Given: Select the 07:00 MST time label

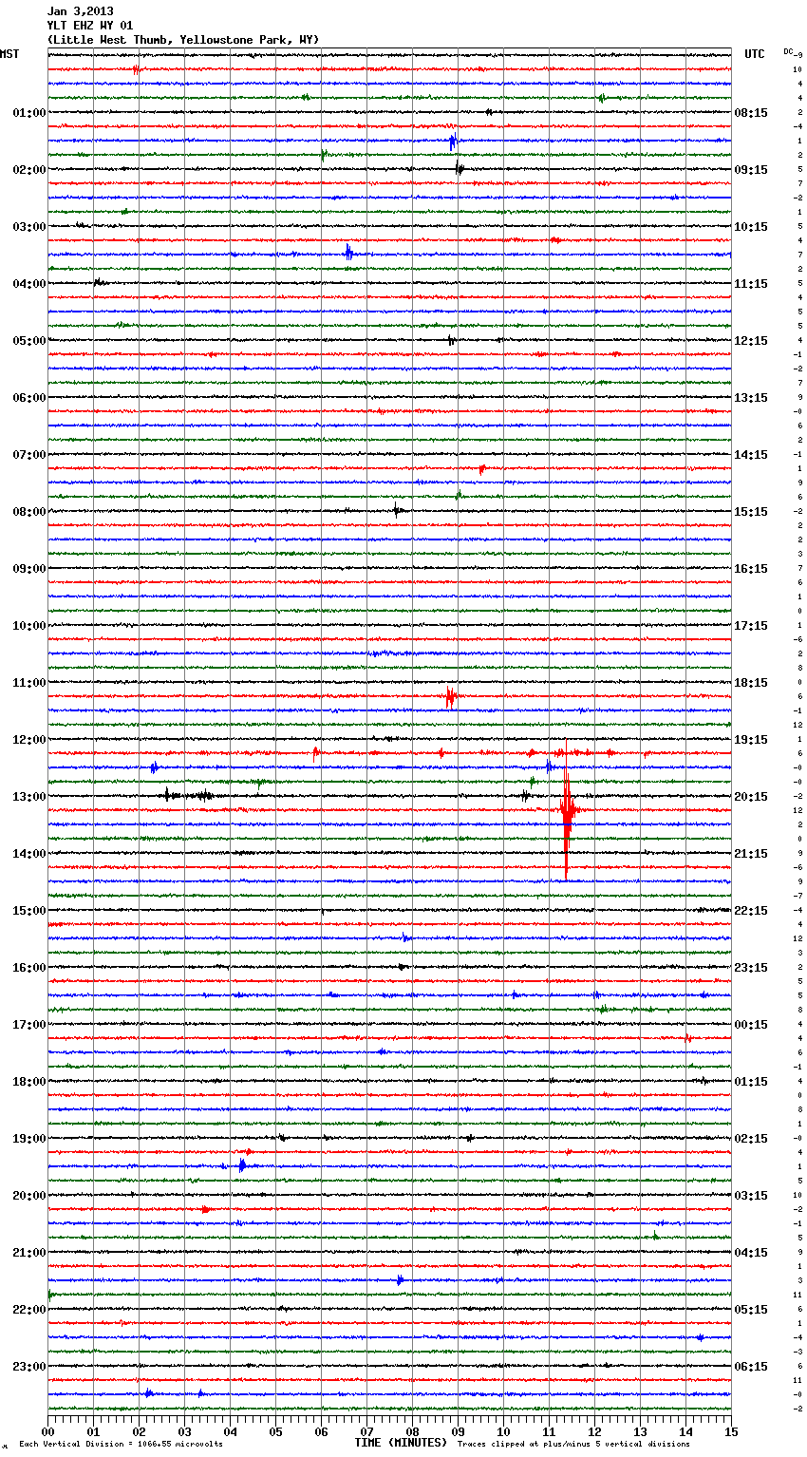Looking at the screenshot, I should [29, 455].
